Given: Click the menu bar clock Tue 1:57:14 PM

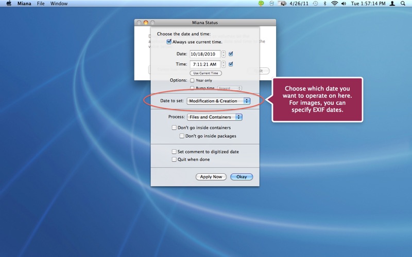Looking at the screenshot, I should point(368,4).
